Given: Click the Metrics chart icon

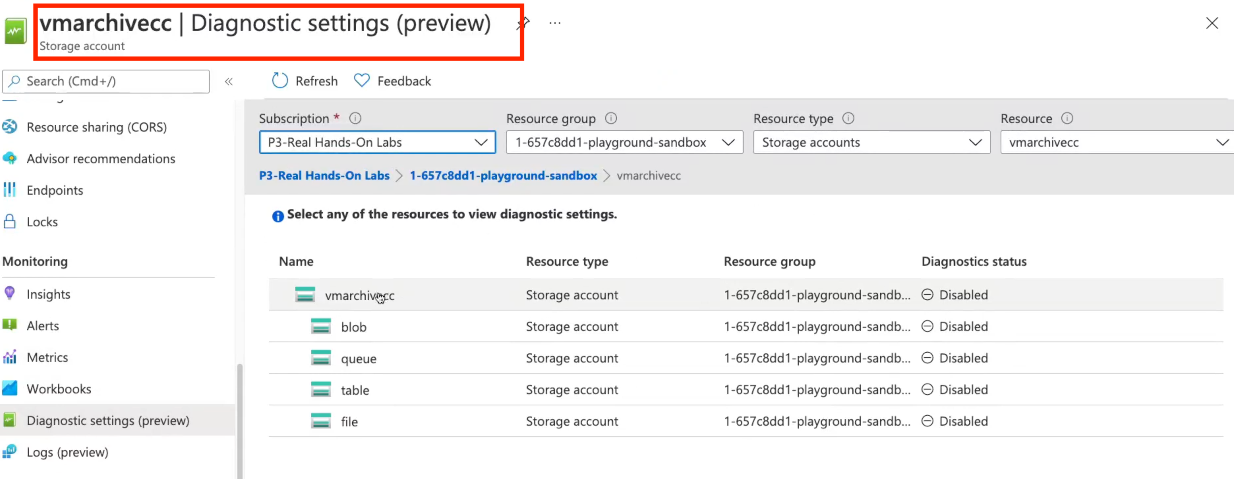Looking at the screenshot, I should pyautogui.click(x=10, y=357).
